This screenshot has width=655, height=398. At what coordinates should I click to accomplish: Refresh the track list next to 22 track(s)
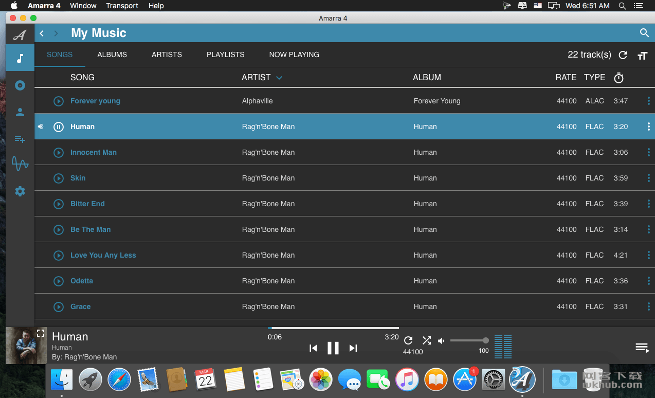(623, 55)
